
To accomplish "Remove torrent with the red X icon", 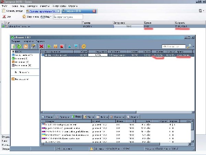I will pos(42,46).
